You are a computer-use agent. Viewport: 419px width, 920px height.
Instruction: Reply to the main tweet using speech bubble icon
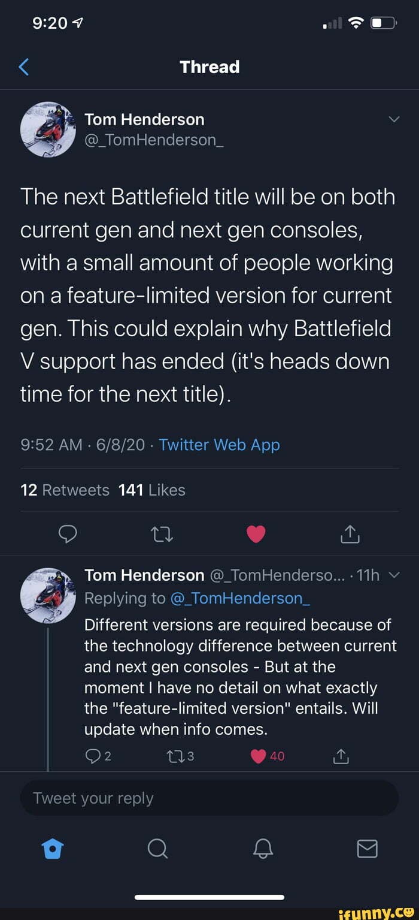(x=68, y=534)
